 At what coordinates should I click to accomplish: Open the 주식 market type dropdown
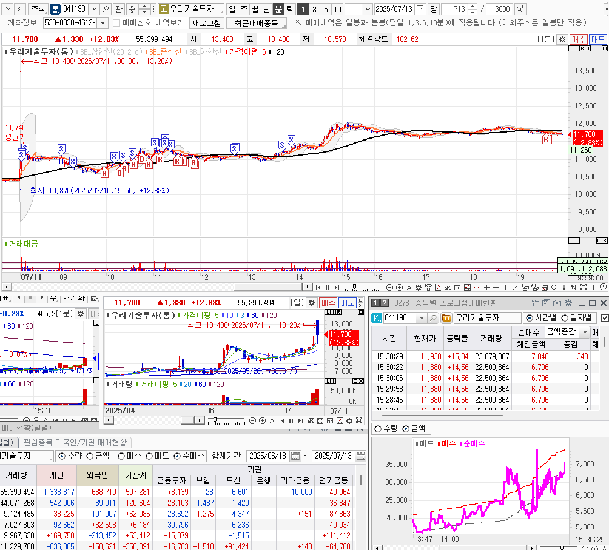[x=39, y=8]
